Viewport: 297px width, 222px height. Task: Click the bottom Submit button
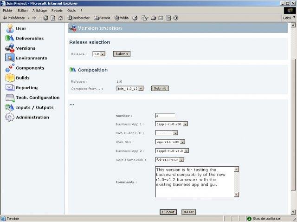(168, 212)
